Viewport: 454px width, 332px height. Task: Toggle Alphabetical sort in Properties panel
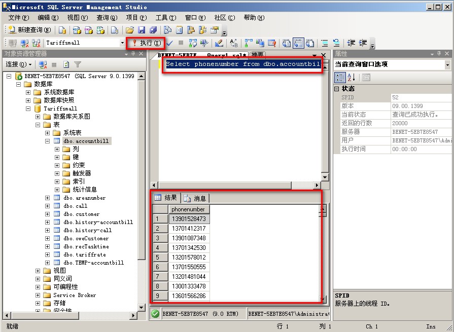(x=351, y=78)
